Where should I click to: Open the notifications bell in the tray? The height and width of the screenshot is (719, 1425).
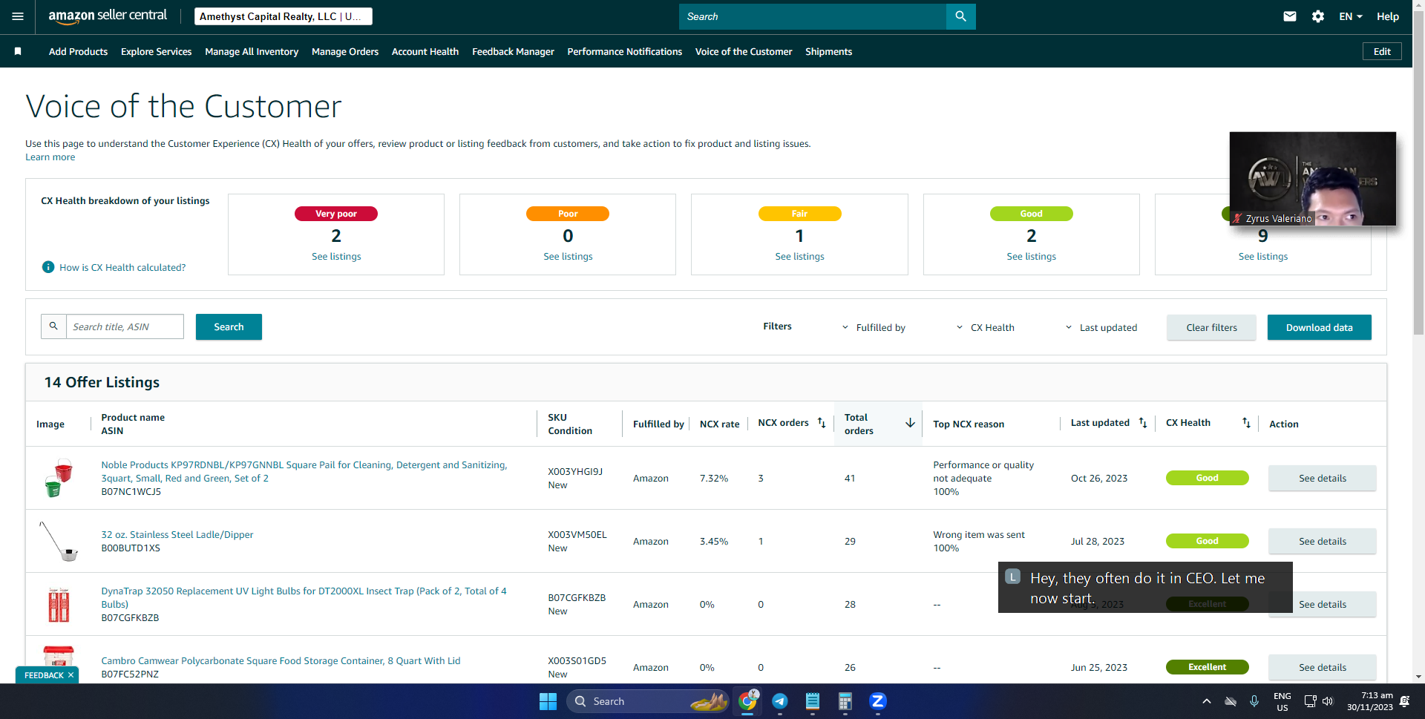(1405, 701)
